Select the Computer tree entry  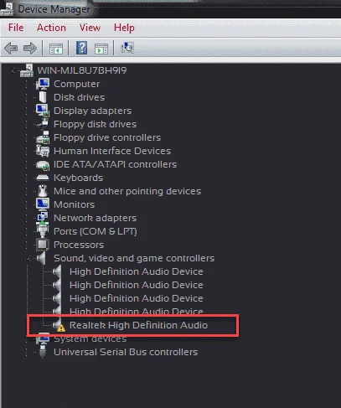[x=76, y=84]
